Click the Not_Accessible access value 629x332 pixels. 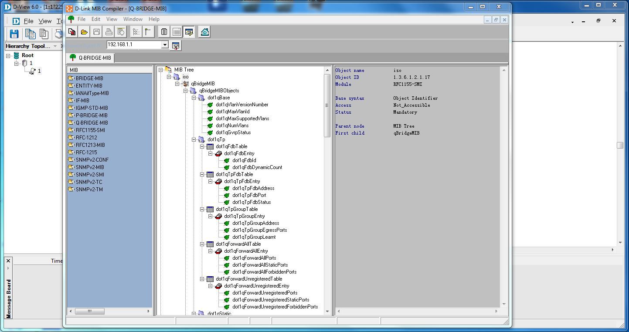pos(411,105)
